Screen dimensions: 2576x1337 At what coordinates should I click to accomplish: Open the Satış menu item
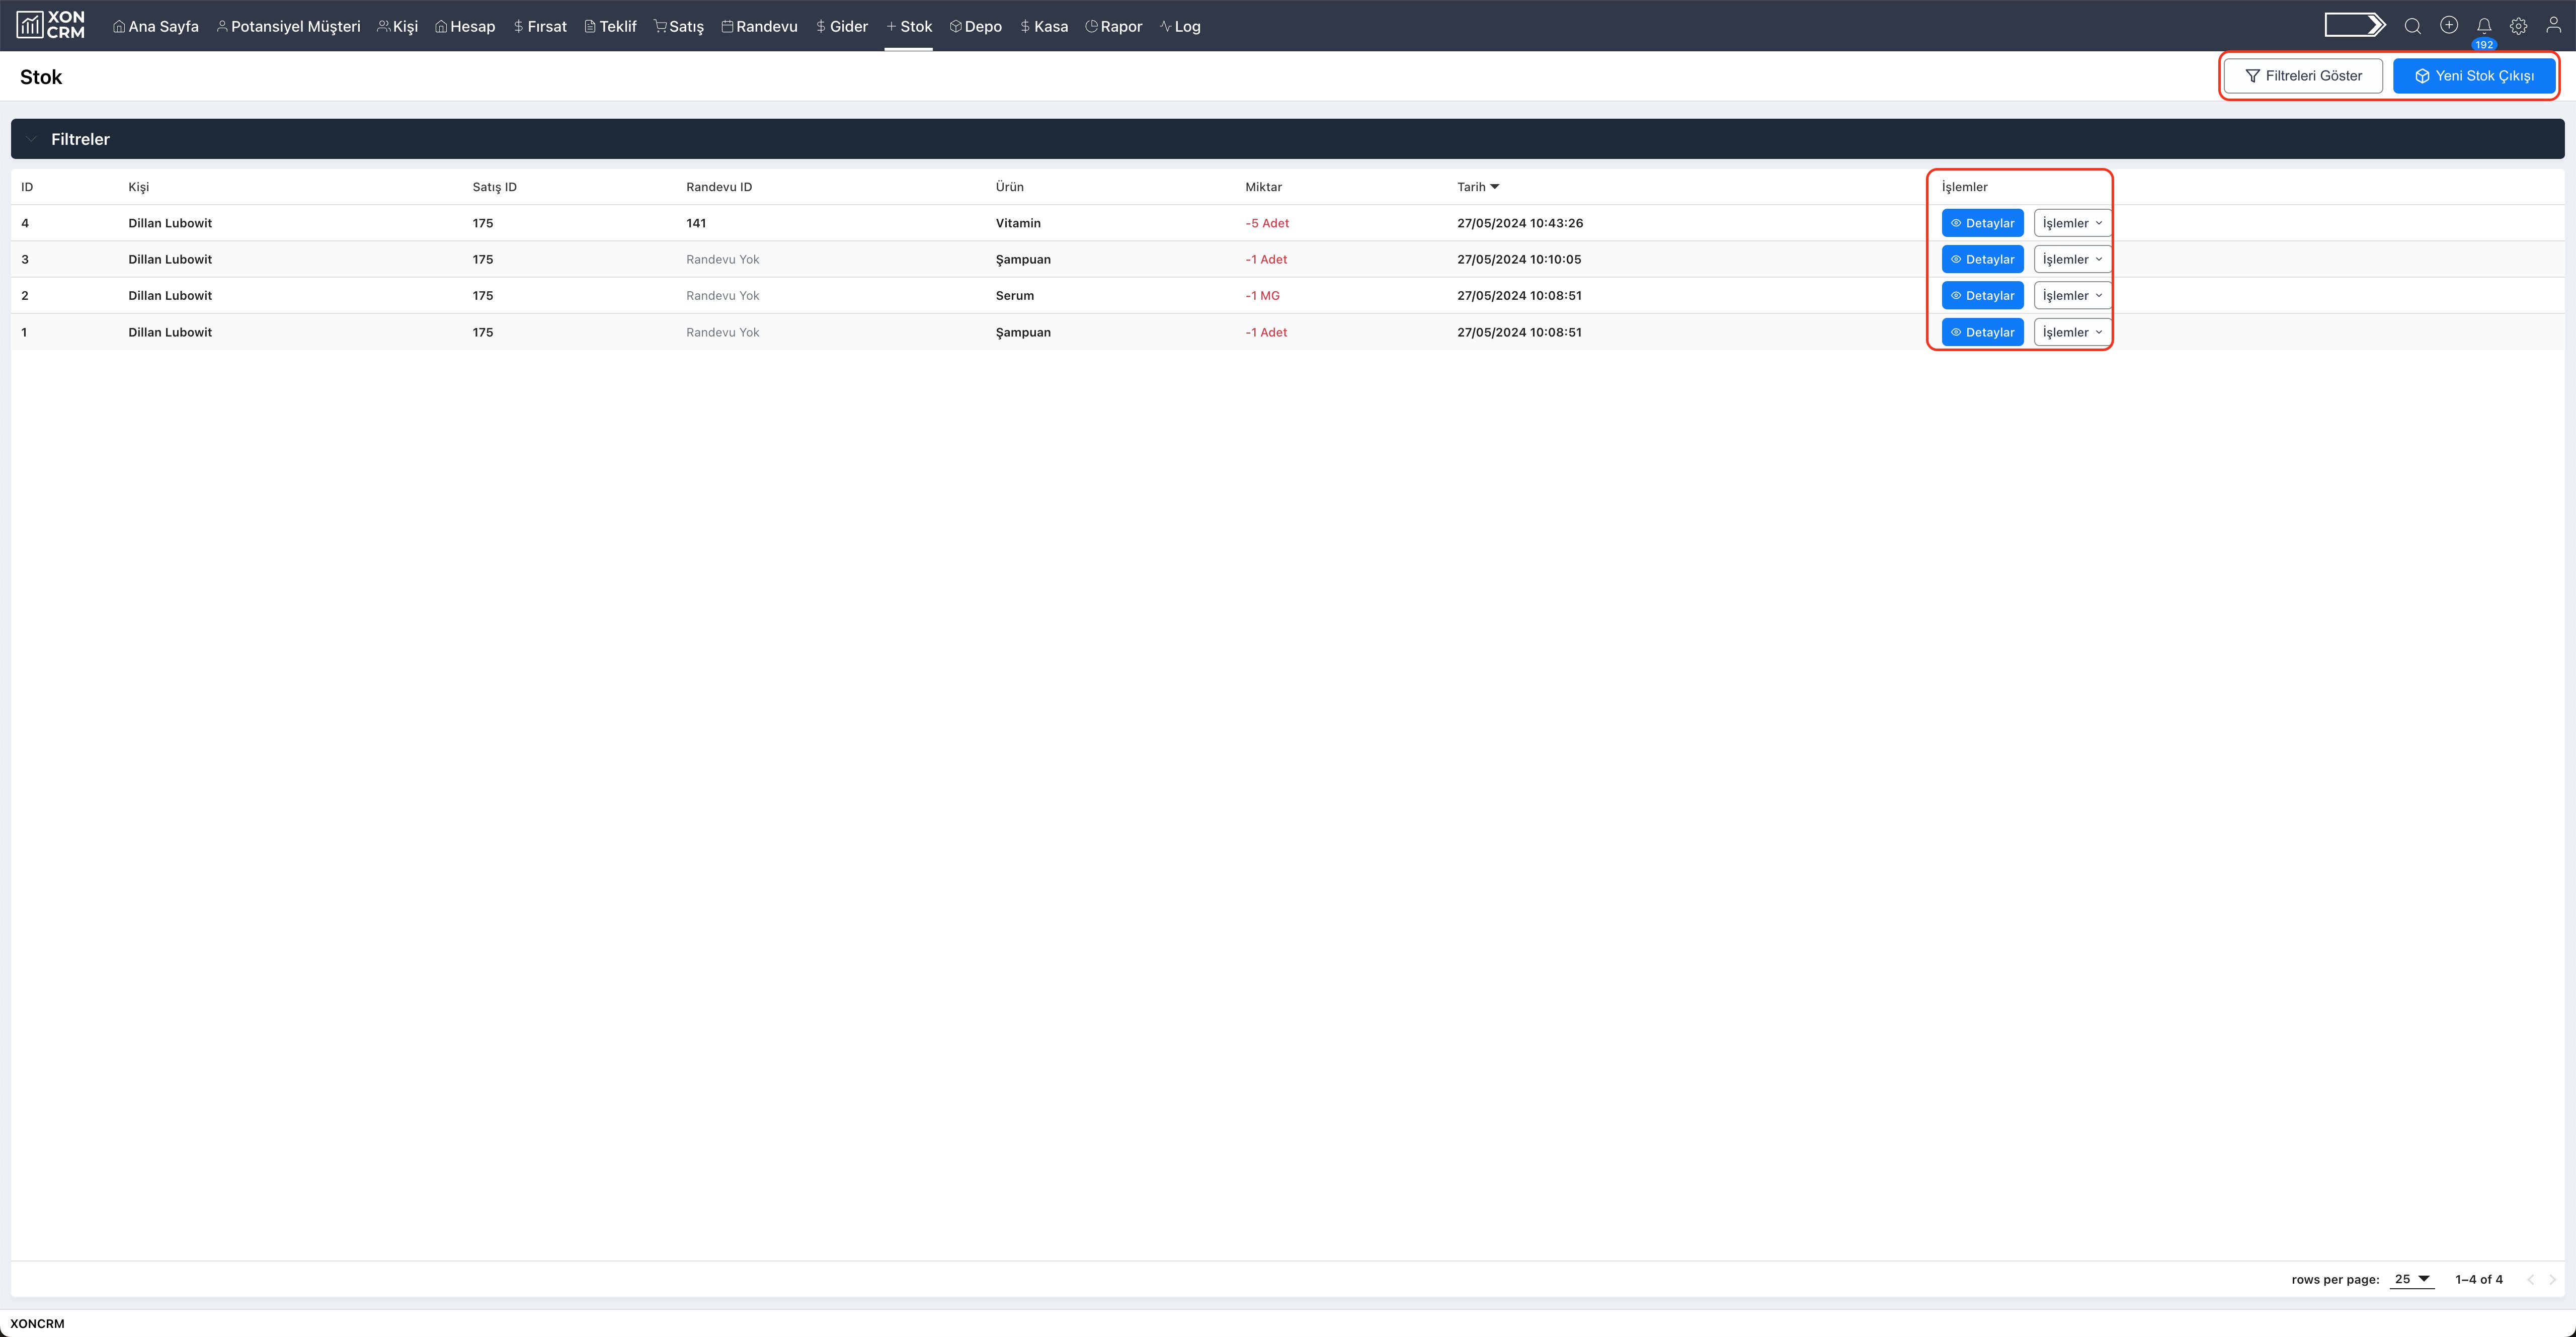click(679, 26)
